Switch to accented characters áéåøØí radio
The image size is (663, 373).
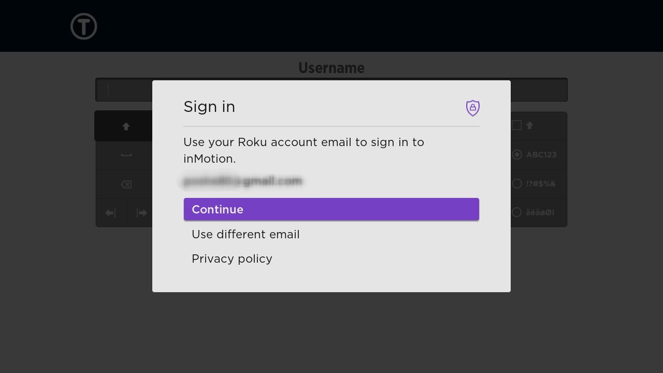click(516, 212)
